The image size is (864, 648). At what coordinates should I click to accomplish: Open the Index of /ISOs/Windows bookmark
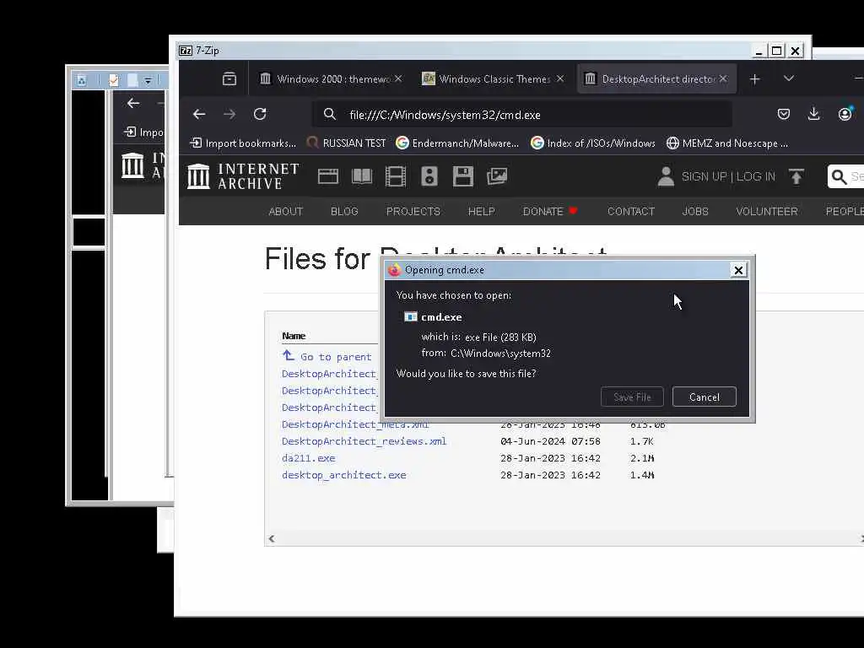[x=593, y=143]
